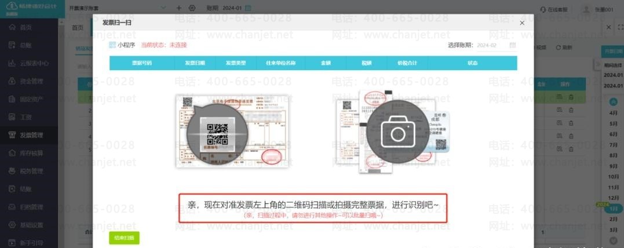The height and width of the screenshot is (248, 624).
Task: Click the 结账 sidebar icon
Action: click(x=12, y=189)
